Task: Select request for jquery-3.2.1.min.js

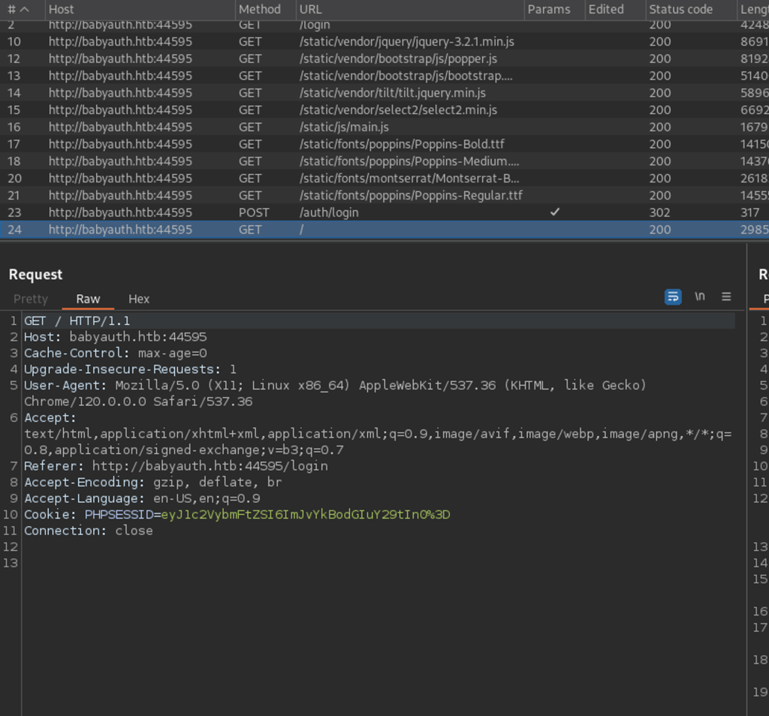Action: pyautogui.click(x=406, y=41)
